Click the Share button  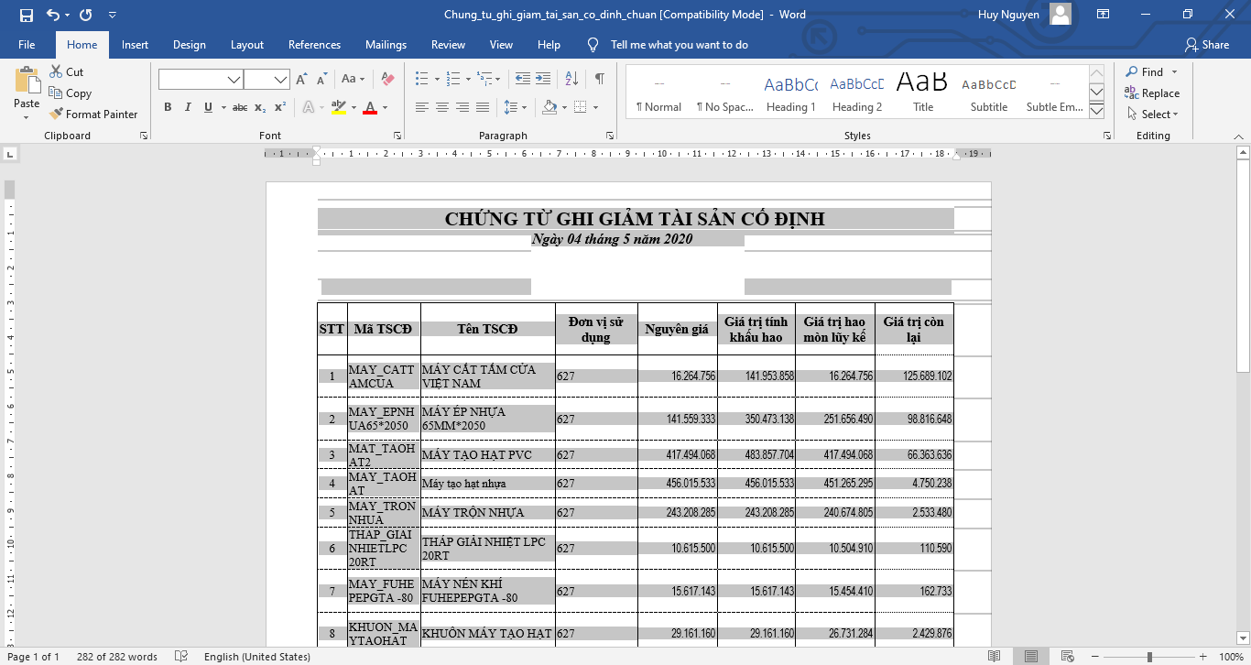pyautogui.click(x=1206, y=45)
